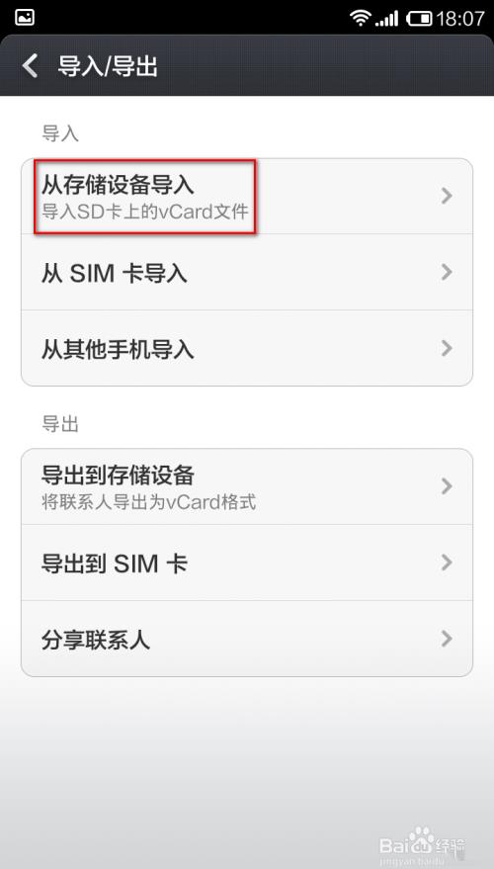Tap the back arrow in header
This screenshot has height=869, width=494.
tap(30, 66)
